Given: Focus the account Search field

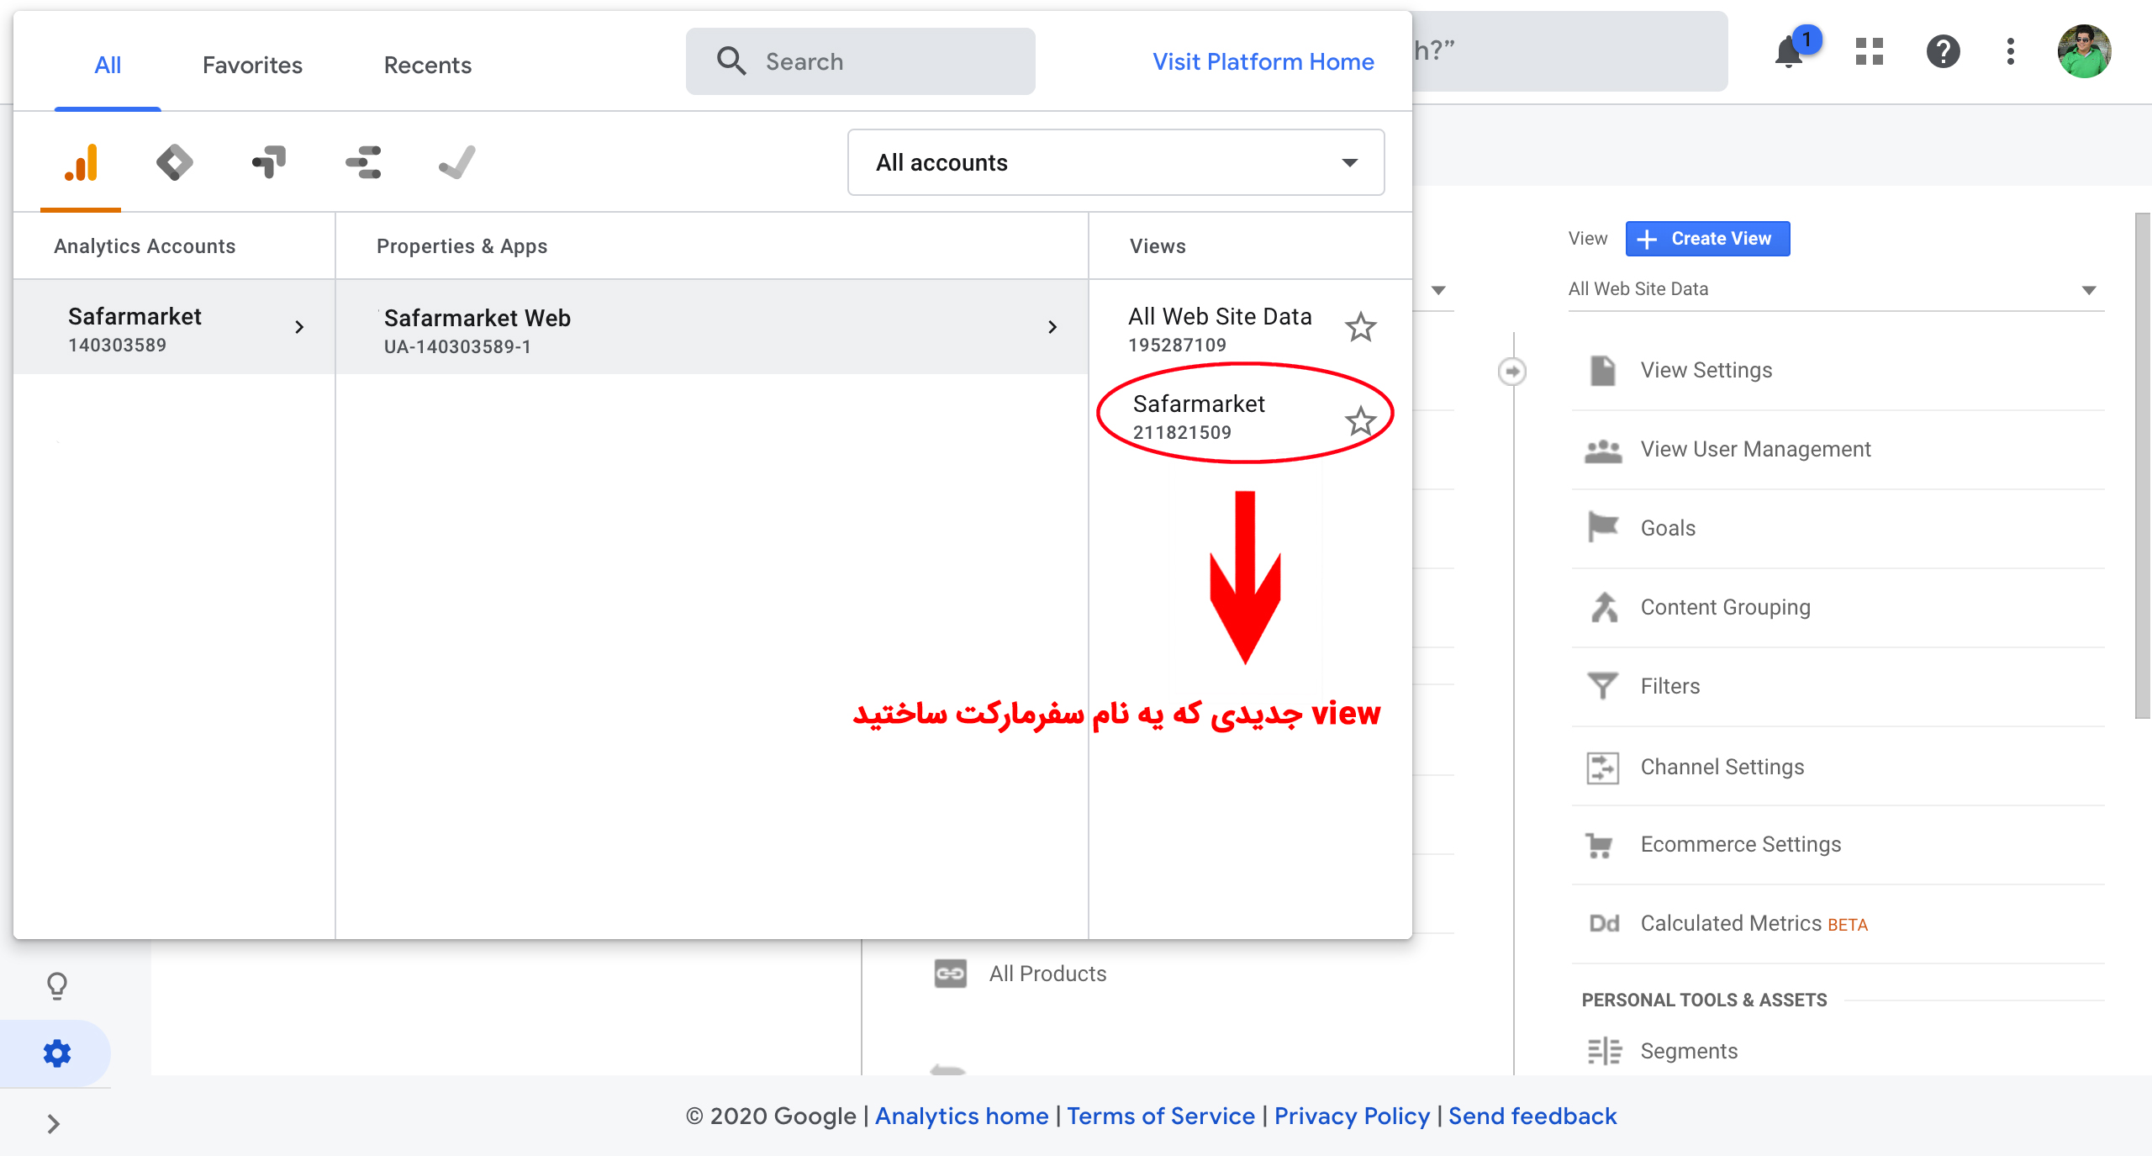Looking at the screenshot, I should (x=860, y=61).
